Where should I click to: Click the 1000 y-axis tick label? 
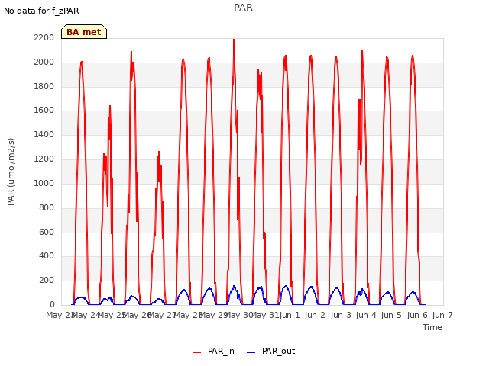pyautogui.click(x=44, y=183)
